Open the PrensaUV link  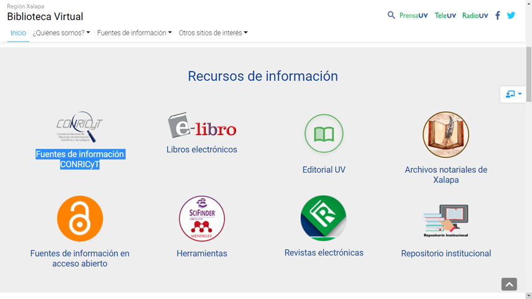413,16
